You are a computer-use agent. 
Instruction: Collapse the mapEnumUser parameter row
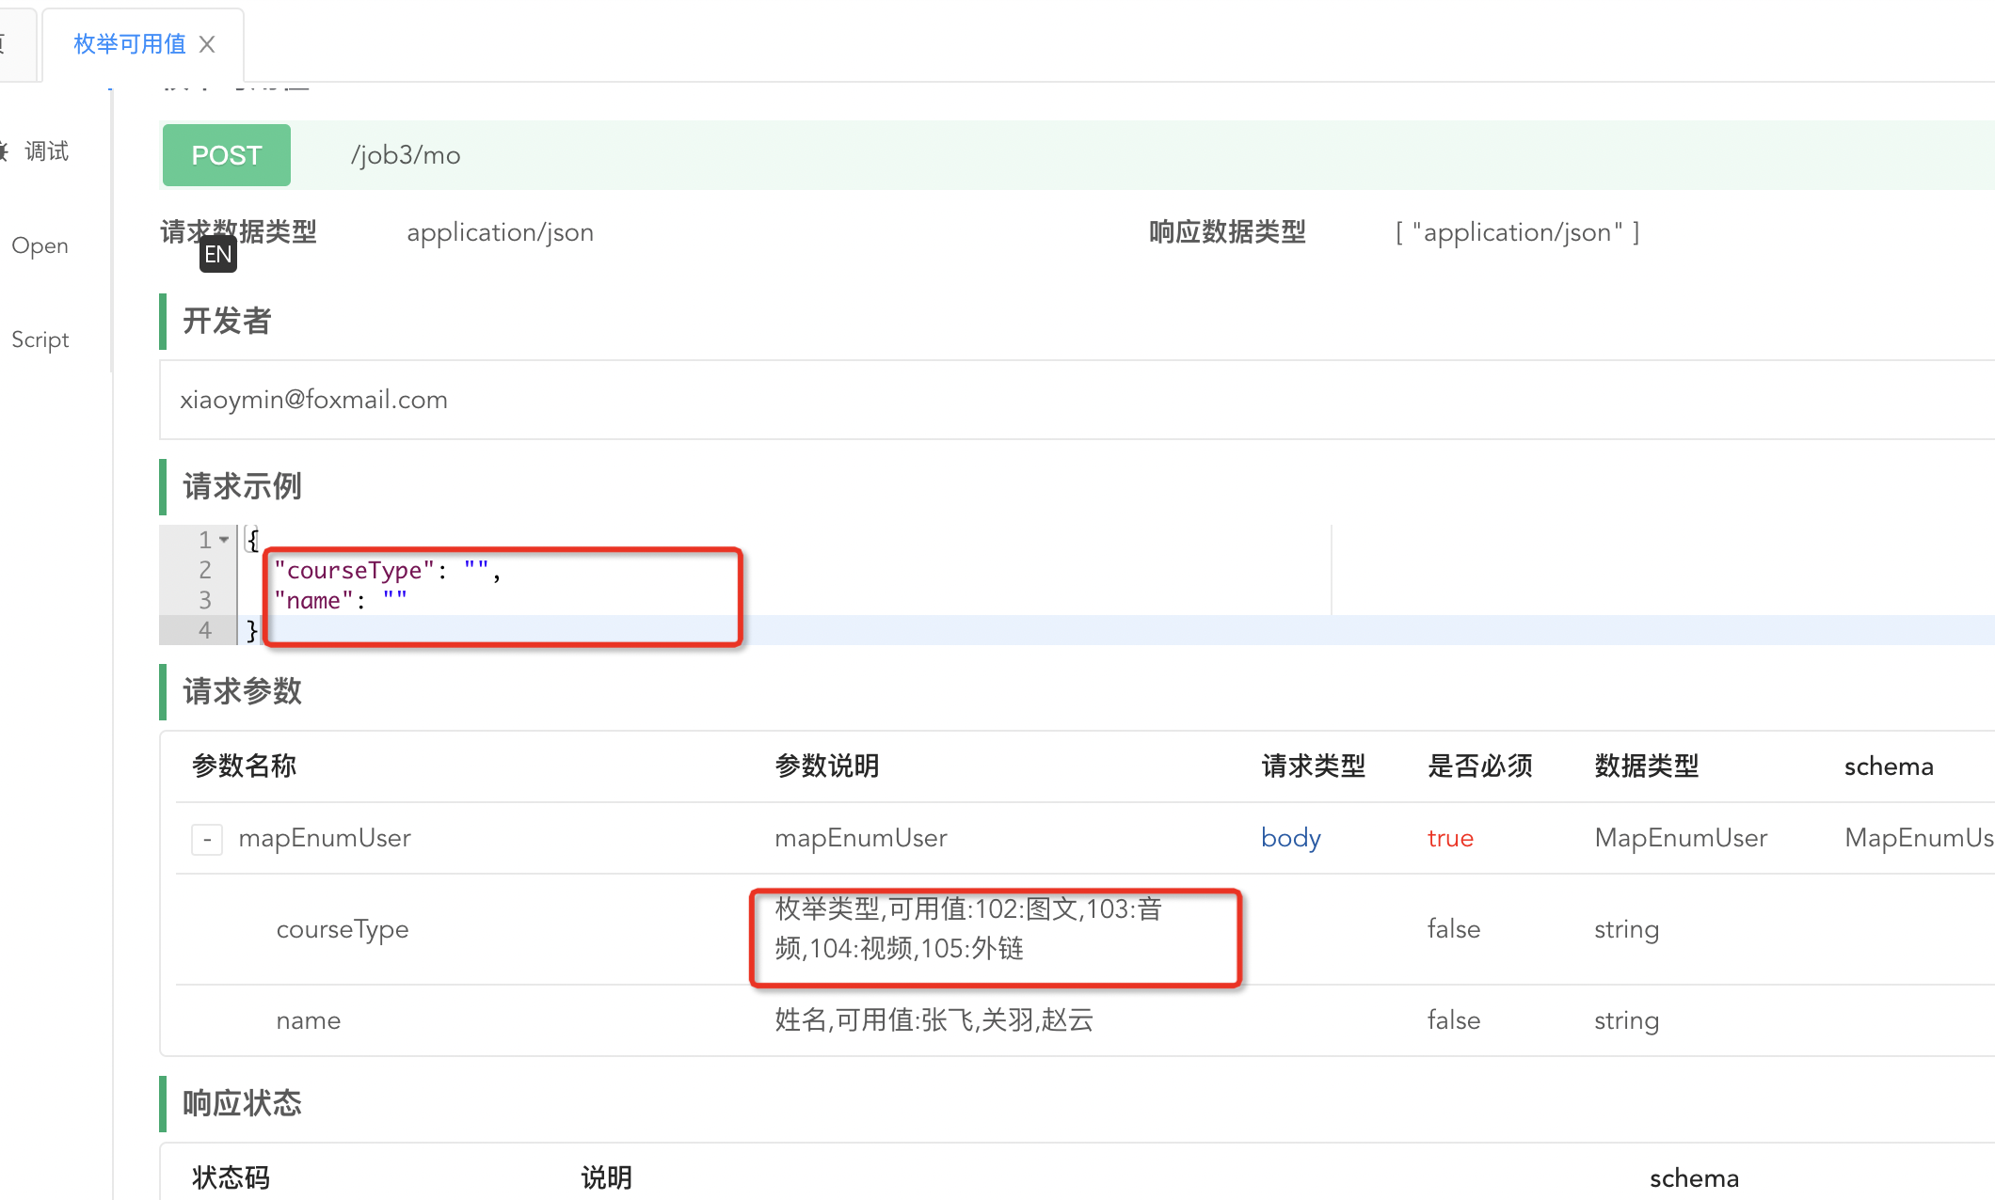click(x=205, y=839)
